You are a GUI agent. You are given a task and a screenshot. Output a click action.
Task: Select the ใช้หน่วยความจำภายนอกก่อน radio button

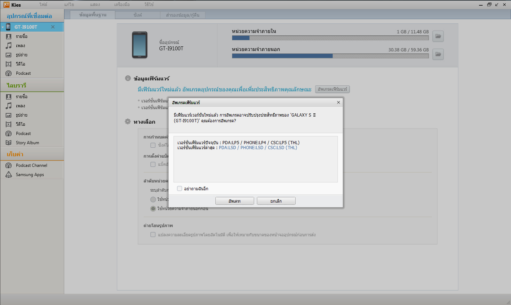coord(153,209)
